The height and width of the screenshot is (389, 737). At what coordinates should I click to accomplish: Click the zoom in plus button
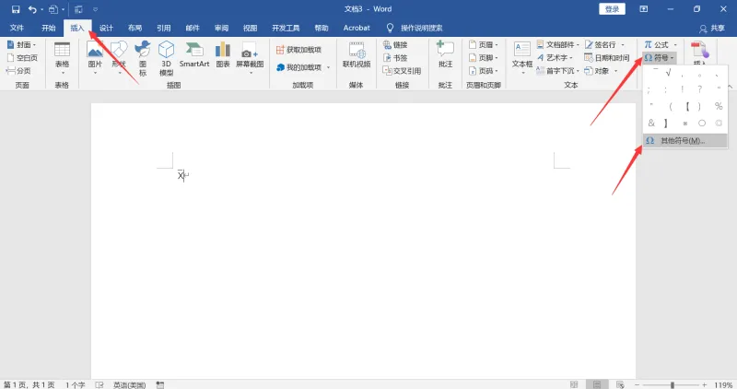(x=705, y=384)
